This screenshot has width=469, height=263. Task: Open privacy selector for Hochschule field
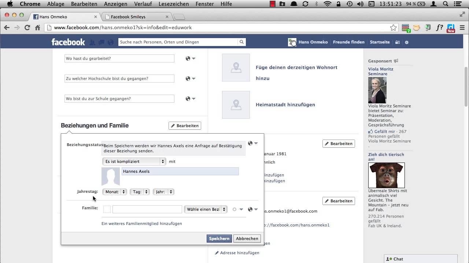tap(190, 79)
